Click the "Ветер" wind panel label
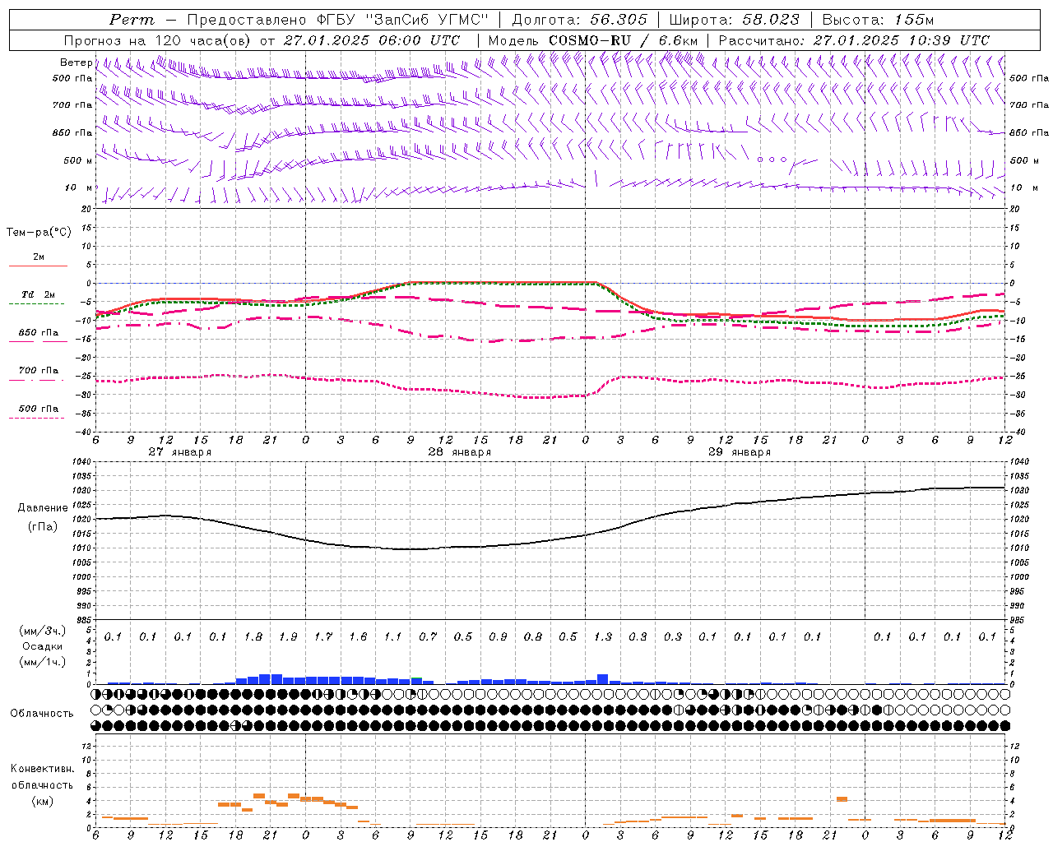Image resolution: width=1053 pixels, height=842 pixels. (x=76, y=62)
